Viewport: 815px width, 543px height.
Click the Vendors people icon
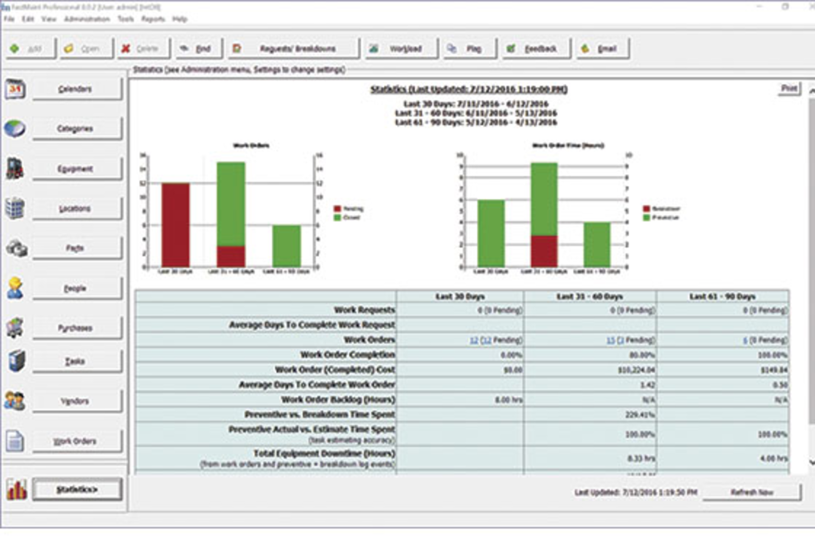(x=15, y=401)
